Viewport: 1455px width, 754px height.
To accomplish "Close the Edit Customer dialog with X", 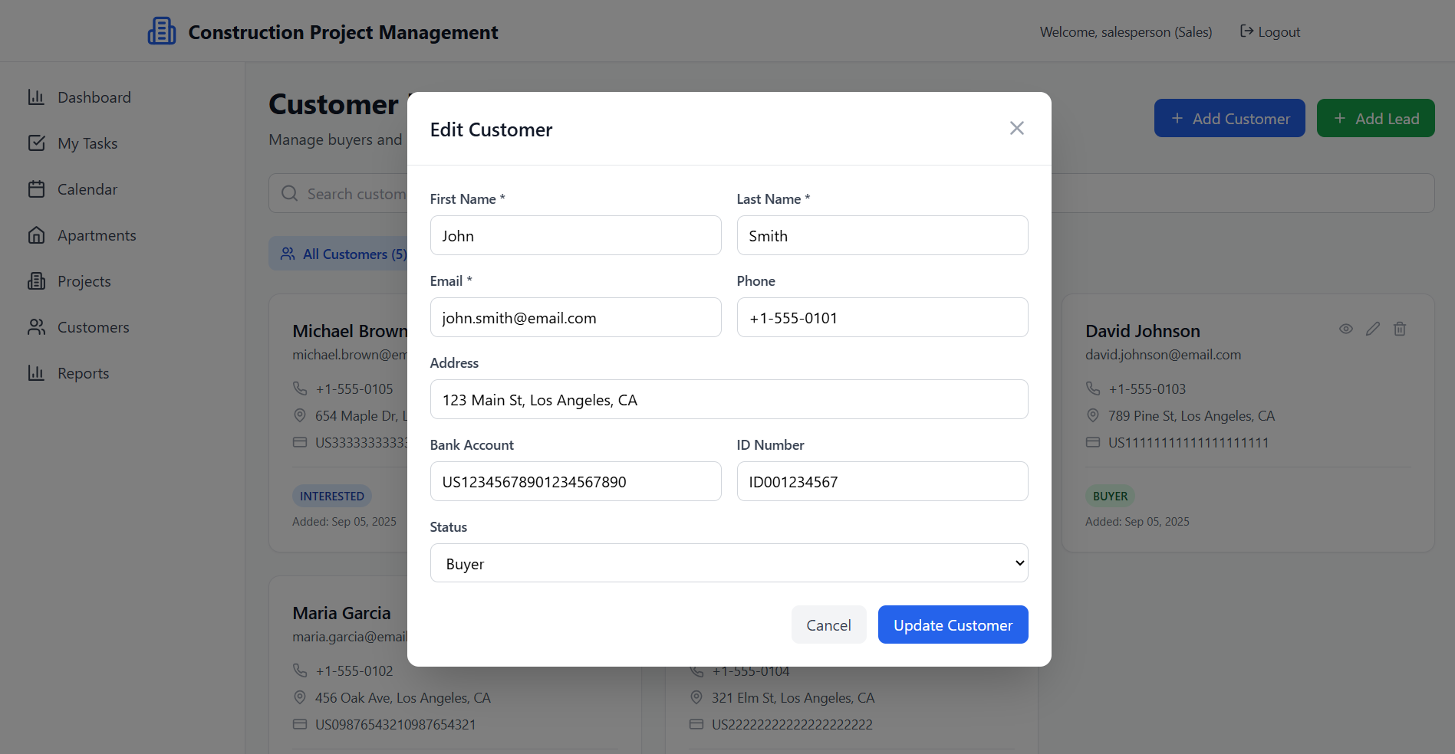I will pyautogui.click(x=1016, y=128).
